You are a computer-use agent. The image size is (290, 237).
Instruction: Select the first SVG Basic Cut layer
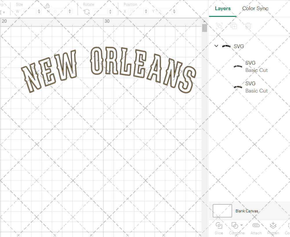coord(249,67)
